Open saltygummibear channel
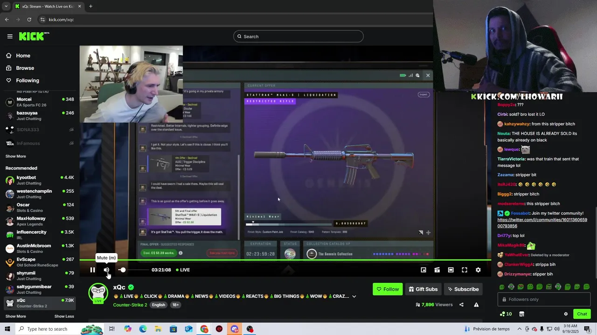This screenshot has height=335, width=597. tap(40, 289)
